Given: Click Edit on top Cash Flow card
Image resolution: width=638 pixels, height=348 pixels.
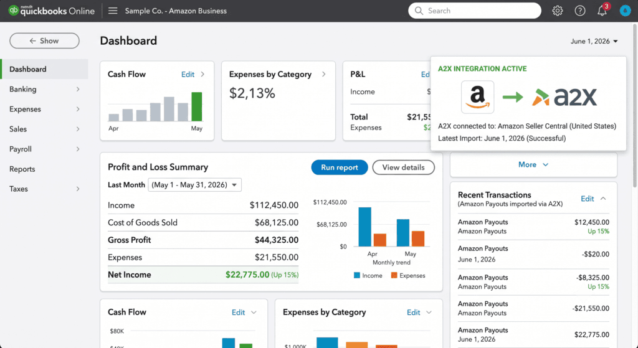Looking at the screenshot, I should [x=188, y=75].
